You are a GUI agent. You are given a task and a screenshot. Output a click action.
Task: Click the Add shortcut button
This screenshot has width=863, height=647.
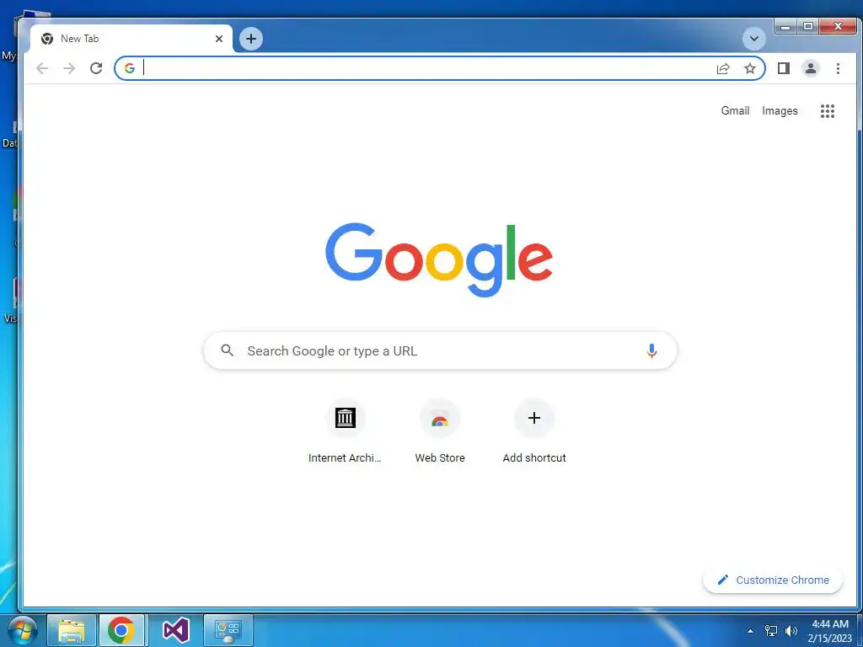[533, 432]
